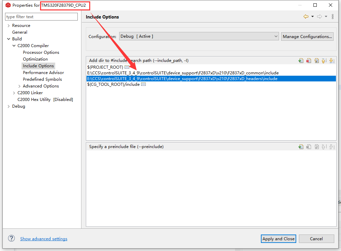Go back to the previous properties page
The image size is (341, 251).
(x=306, y=16)
